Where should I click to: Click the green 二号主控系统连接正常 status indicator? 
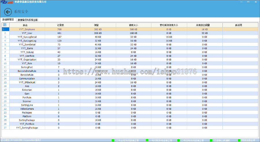point(113,140)
